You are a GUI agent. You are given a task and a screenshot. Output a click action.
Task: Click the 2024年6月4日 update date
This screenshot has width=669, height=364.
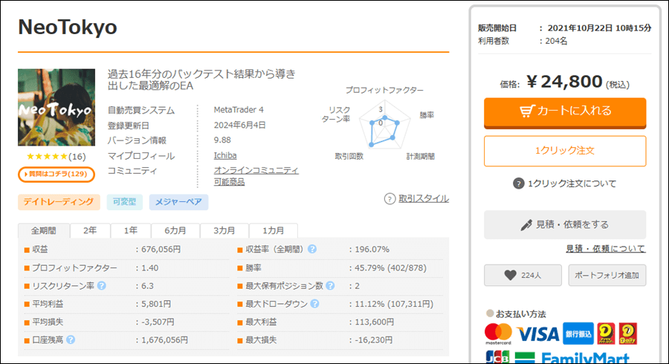click(x=240, y=126)
